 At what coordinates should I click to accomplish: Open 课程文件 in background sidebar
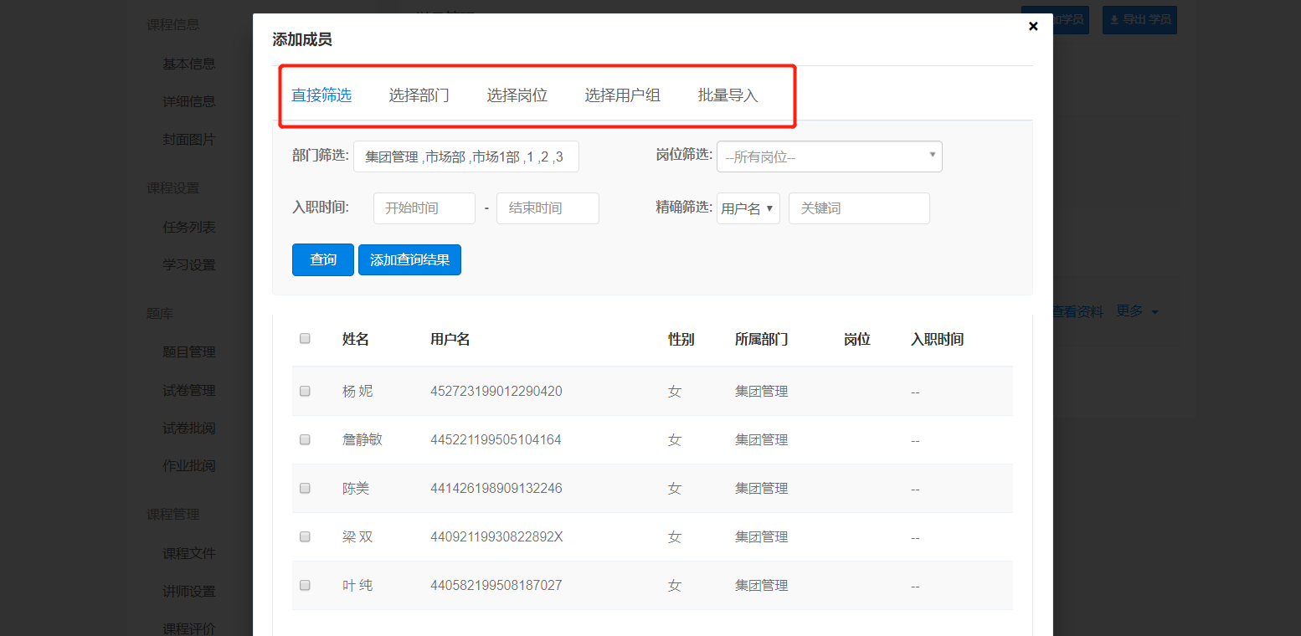pos(189,553)
